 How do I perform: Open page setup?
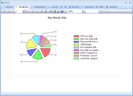tap(58, 11)
